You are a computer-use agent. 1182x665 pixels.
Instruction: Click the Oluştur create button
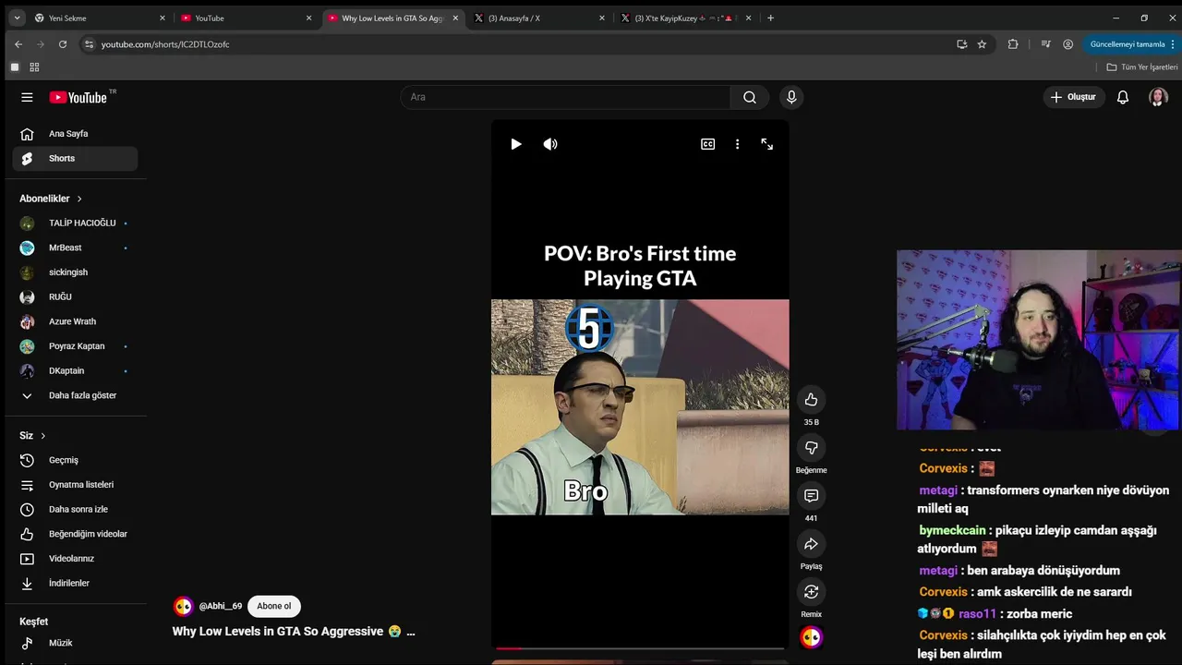point(1074,97)
